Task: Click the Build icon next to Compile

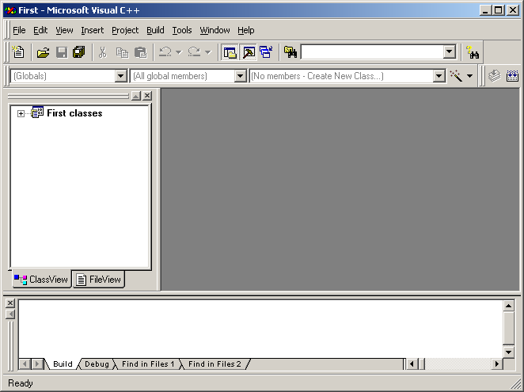Action: coord(512,76)
